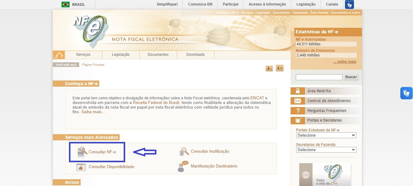Open the Manifestação Destinatário link

(x=214, y=166)
